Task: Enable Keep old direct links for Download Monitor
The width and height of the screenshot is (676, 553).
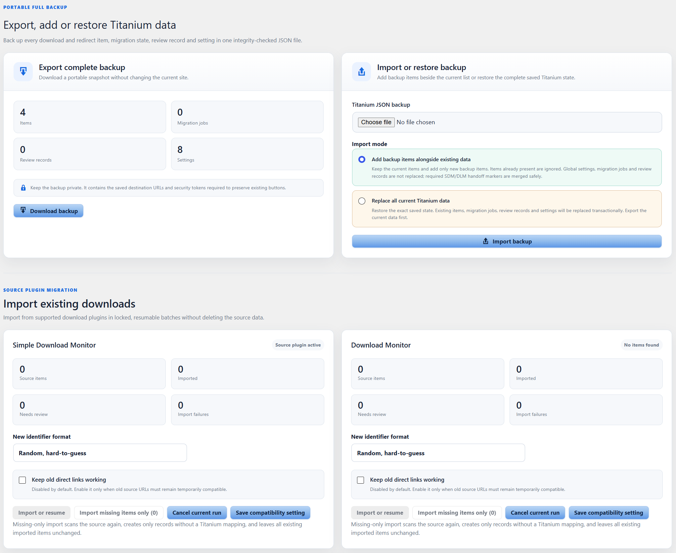Action: click(361, 480)
